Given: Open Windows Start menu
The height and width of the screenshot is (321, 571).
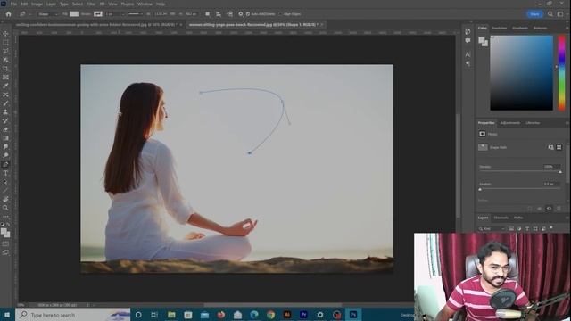Looking at the screenshot, I should tap(7, 315).
